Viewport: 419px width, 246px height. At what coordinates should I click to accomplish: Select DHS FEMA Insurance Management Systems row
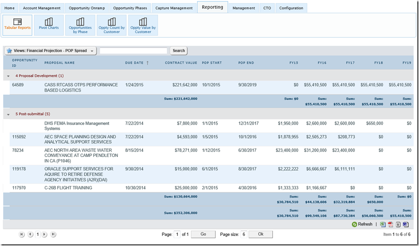[x=212, y=126]
